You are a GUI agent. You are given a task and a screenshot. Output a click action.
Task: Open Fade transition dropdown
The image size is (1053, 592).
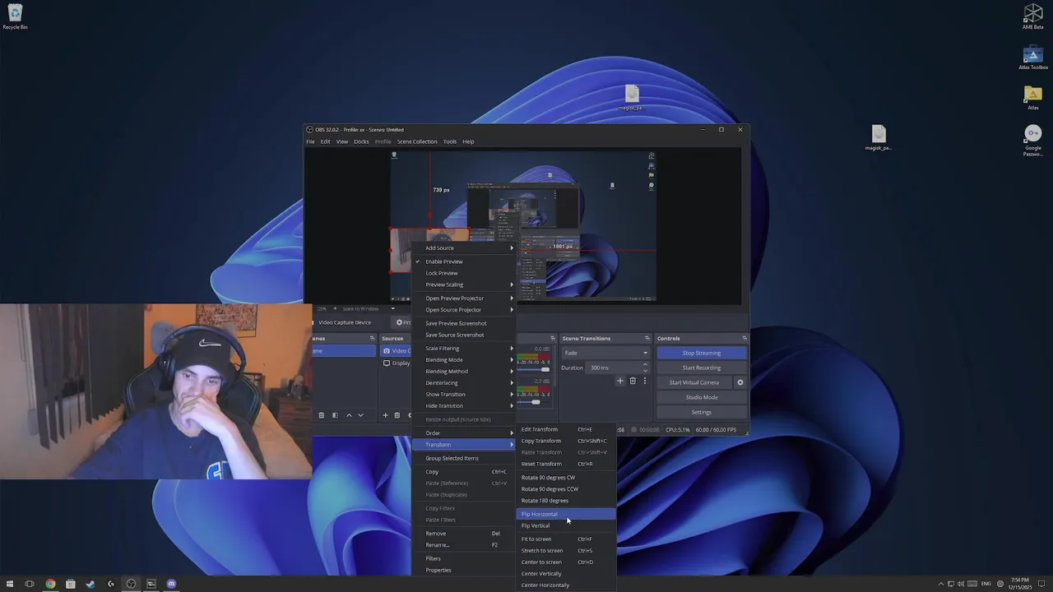[x=605, y=353]
